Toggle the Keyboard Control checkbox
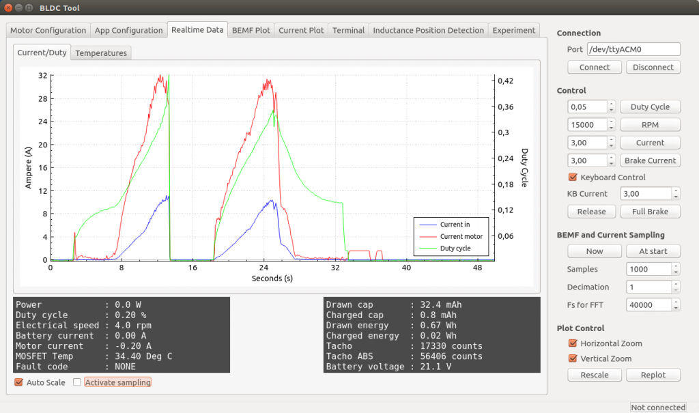 pyautogui.click(x=573, y=177)
